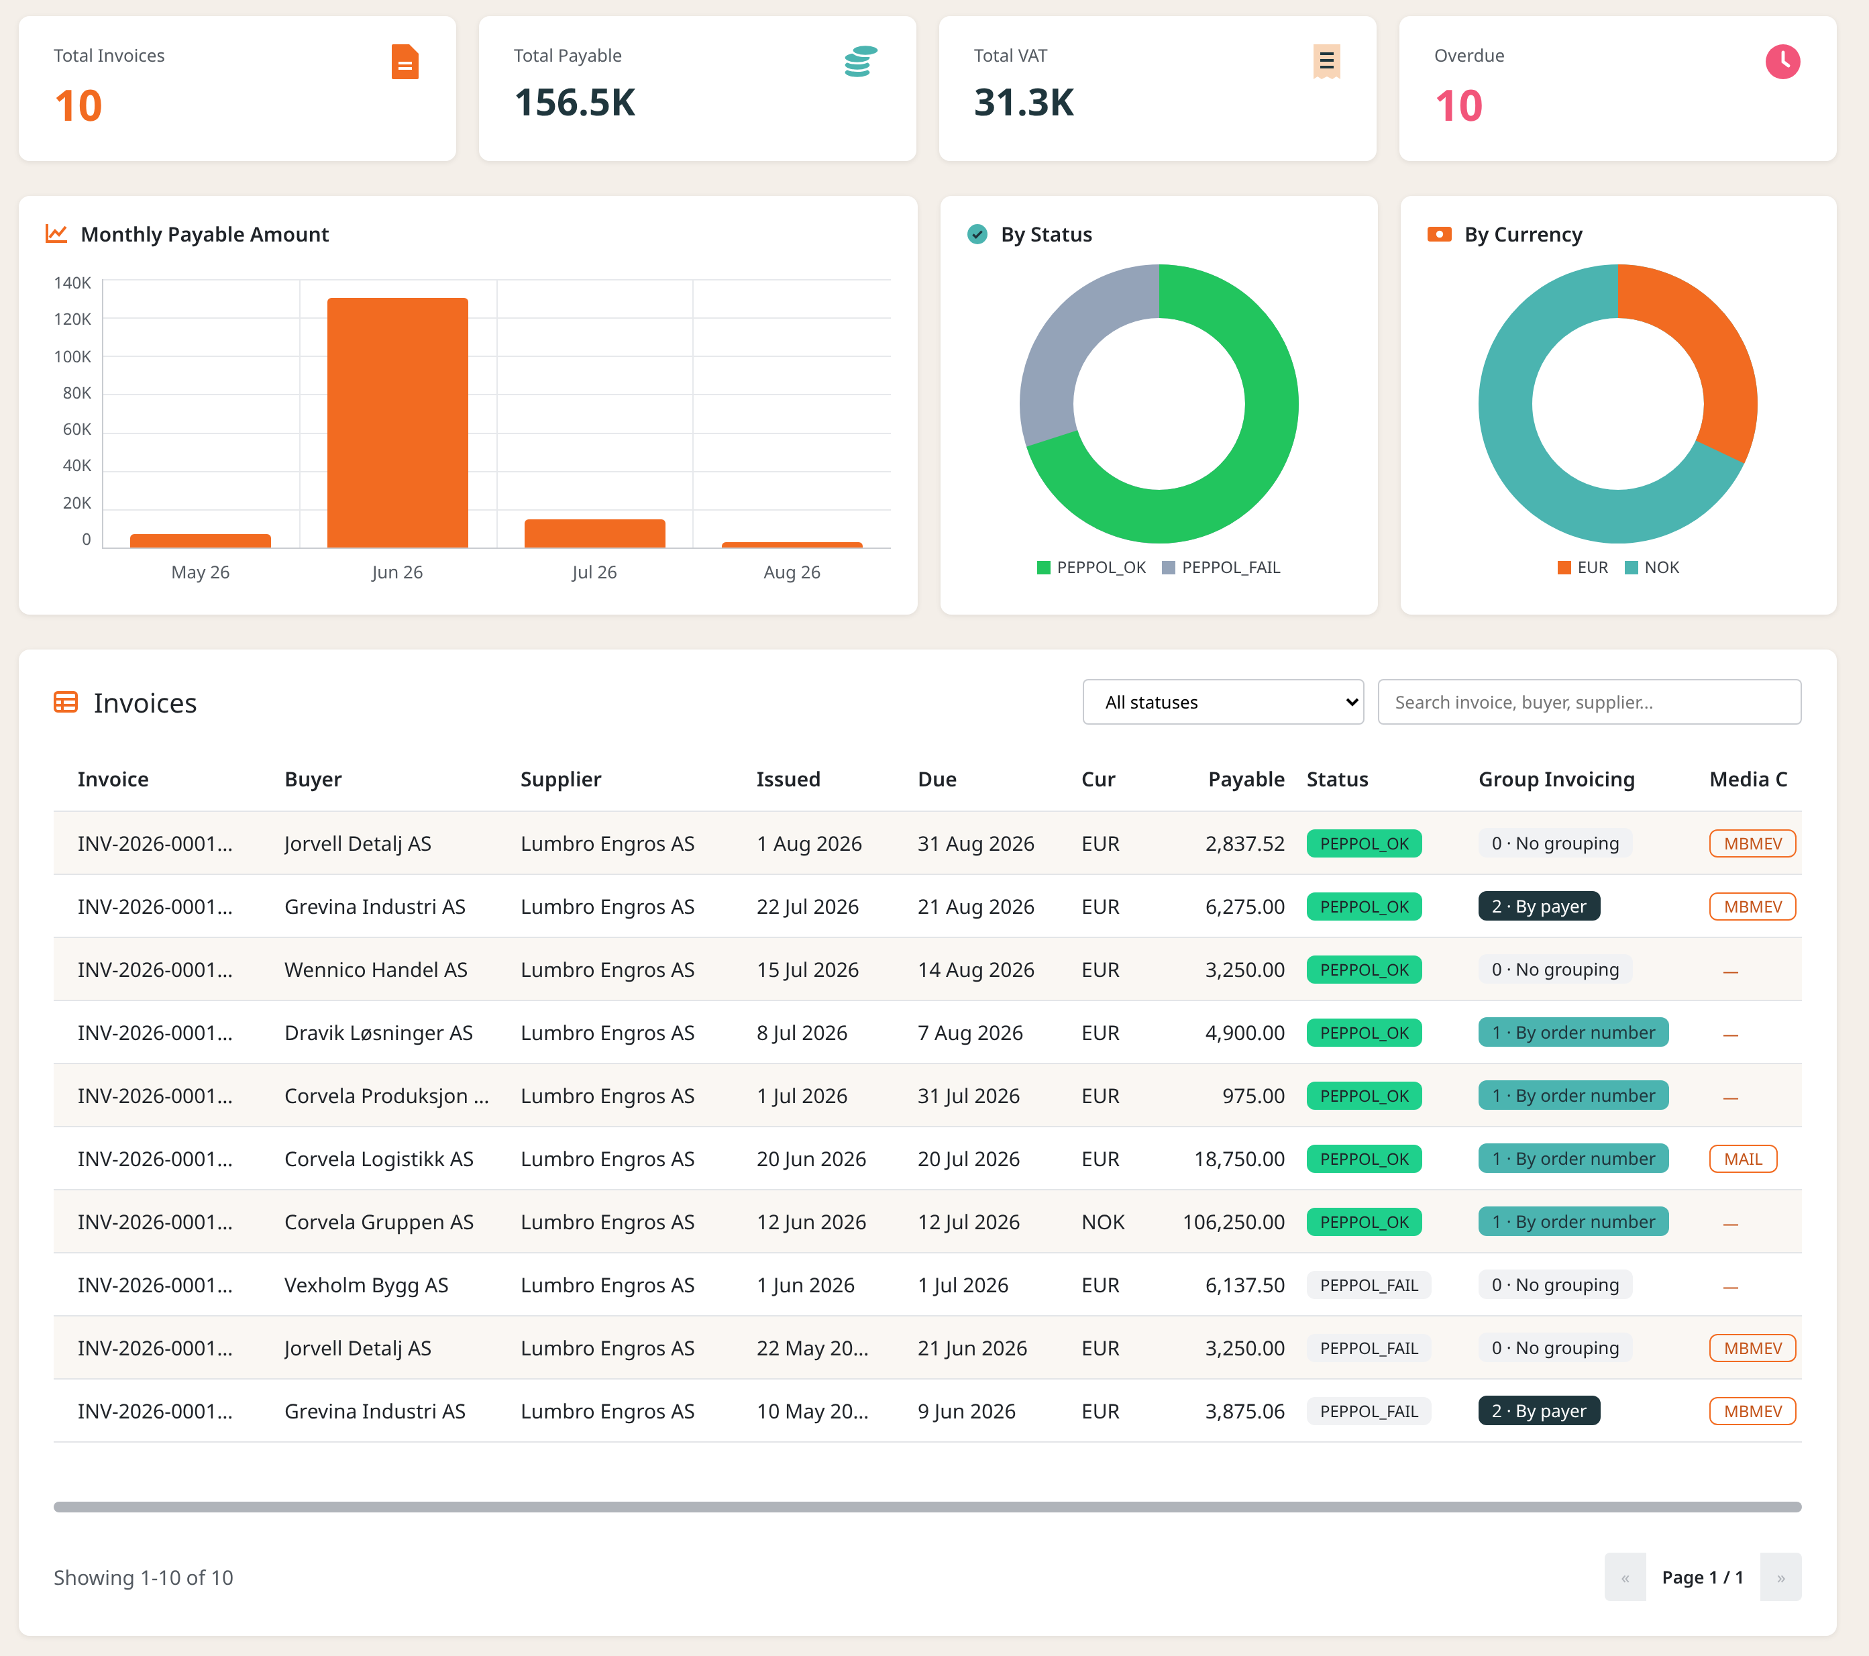Click the By Currency money icon
Viewport: 1869px width, 1656px height.
[x=1439, y=234]
